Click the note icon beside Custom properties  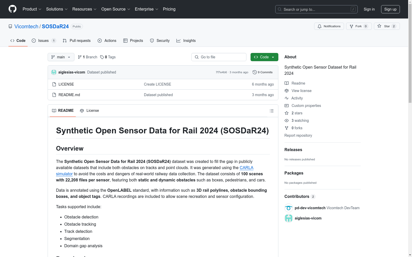point(287,106)
